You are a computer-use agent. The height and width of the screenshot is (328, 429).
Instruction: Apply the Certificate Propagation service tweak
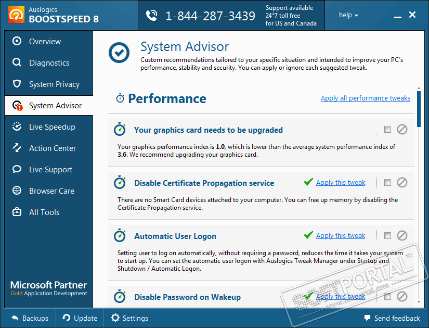341,183
